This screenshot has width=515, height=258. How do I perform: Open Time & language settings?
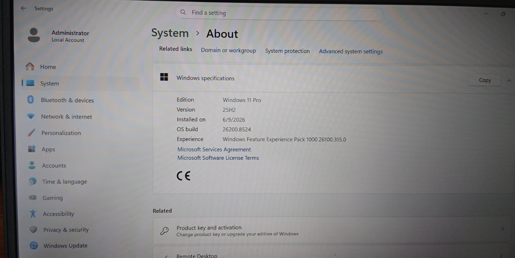point(65,181)
